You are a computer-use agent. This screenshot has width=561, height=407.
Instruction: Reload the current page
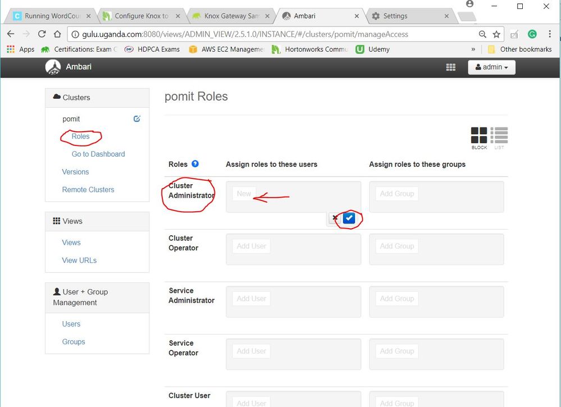(x=42, y=34)
